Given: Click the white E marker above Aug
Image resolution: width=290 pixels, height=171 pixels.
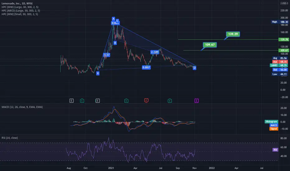Looking at the screenshot, I should point(72,100).
